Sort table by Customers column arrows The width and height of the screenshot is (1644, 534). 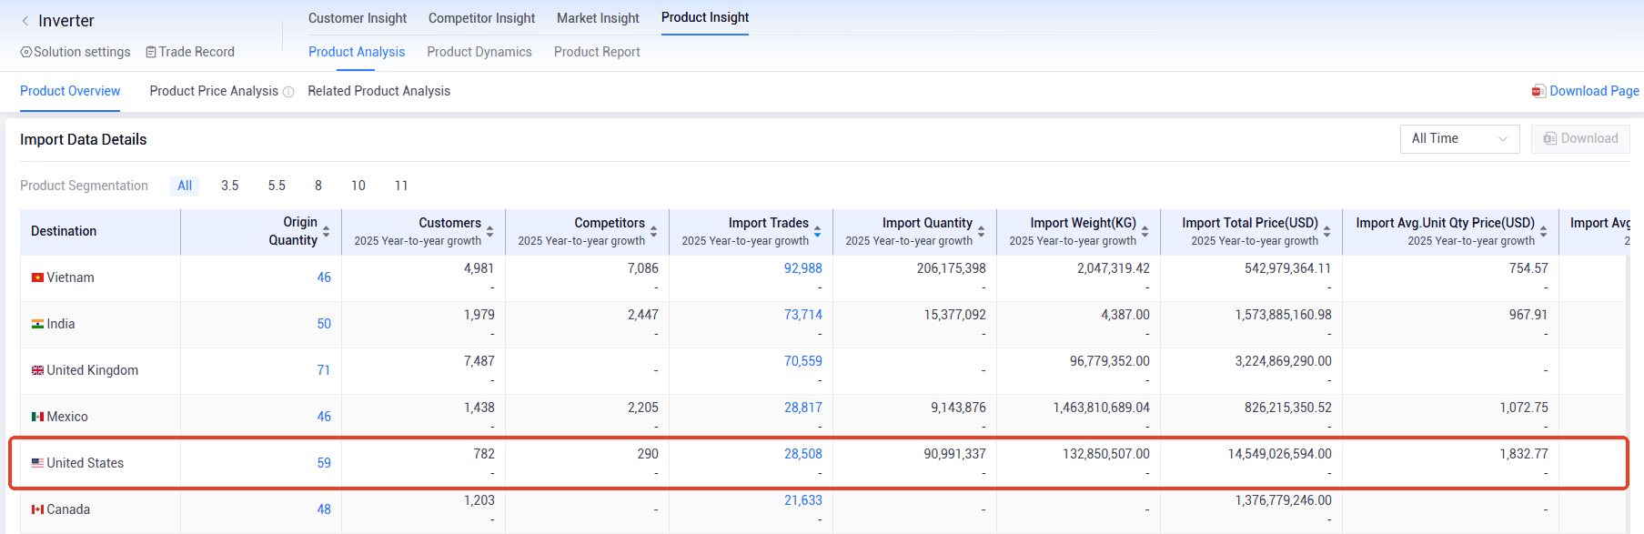click(x=489, y=232)
